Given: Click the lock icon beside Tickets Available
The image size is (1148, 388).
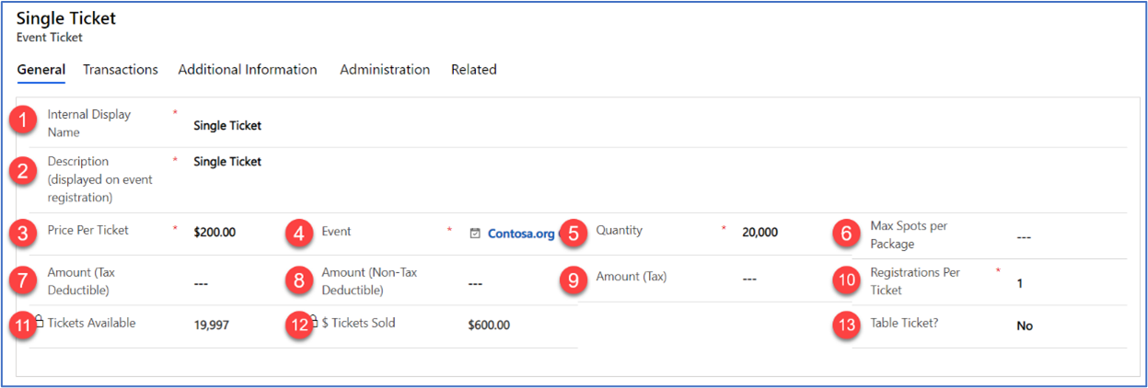Looking at the screenshot, I should tap(40, 322).
